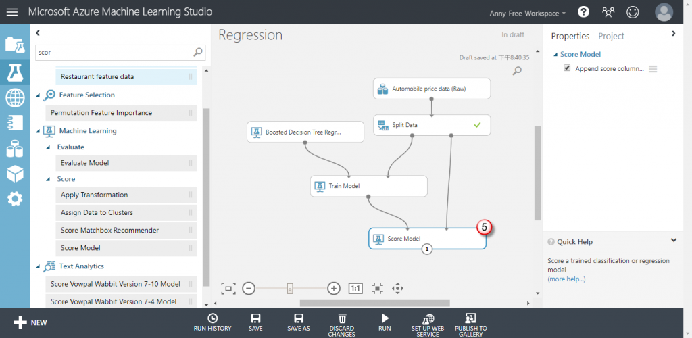Click the NEW plus button
692x338 pixels.
click(30, 322)
